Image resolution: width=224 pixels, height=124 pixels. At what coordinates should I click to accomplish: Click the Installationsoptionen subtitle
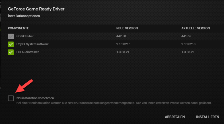click(x=24, y=16)
